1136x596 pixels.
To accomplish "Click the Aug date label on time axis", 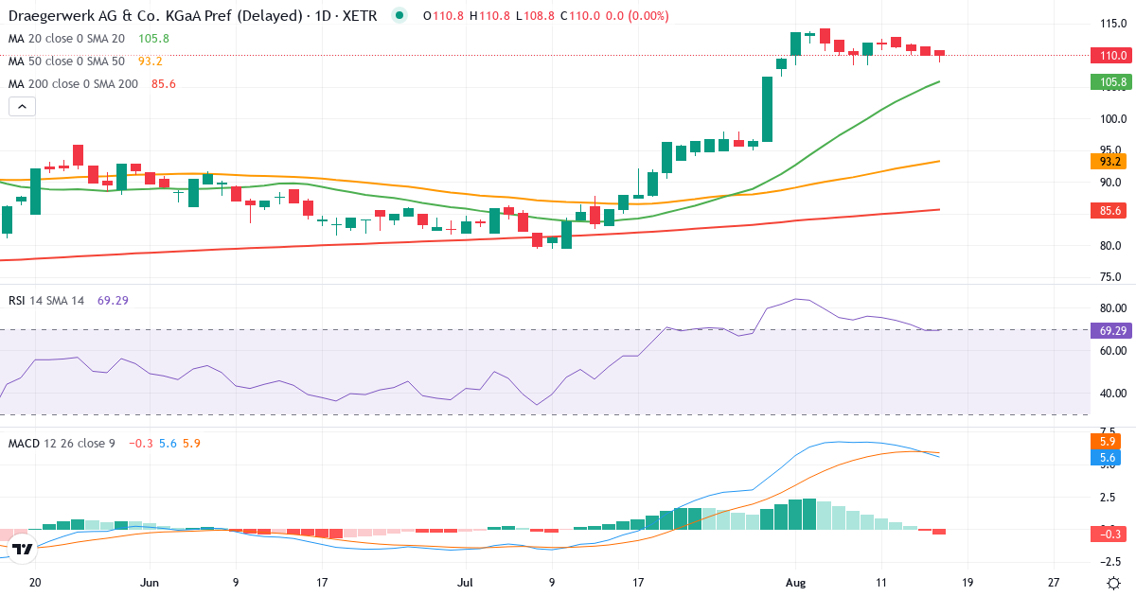I will (794, 581).
